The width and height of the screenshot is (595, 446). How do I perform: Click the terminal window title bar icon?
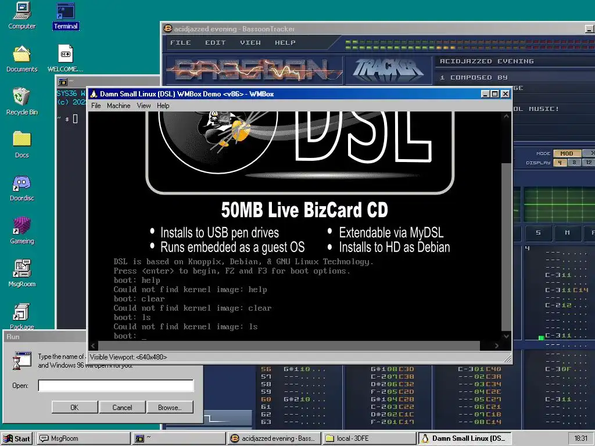[x=63, y=82]
